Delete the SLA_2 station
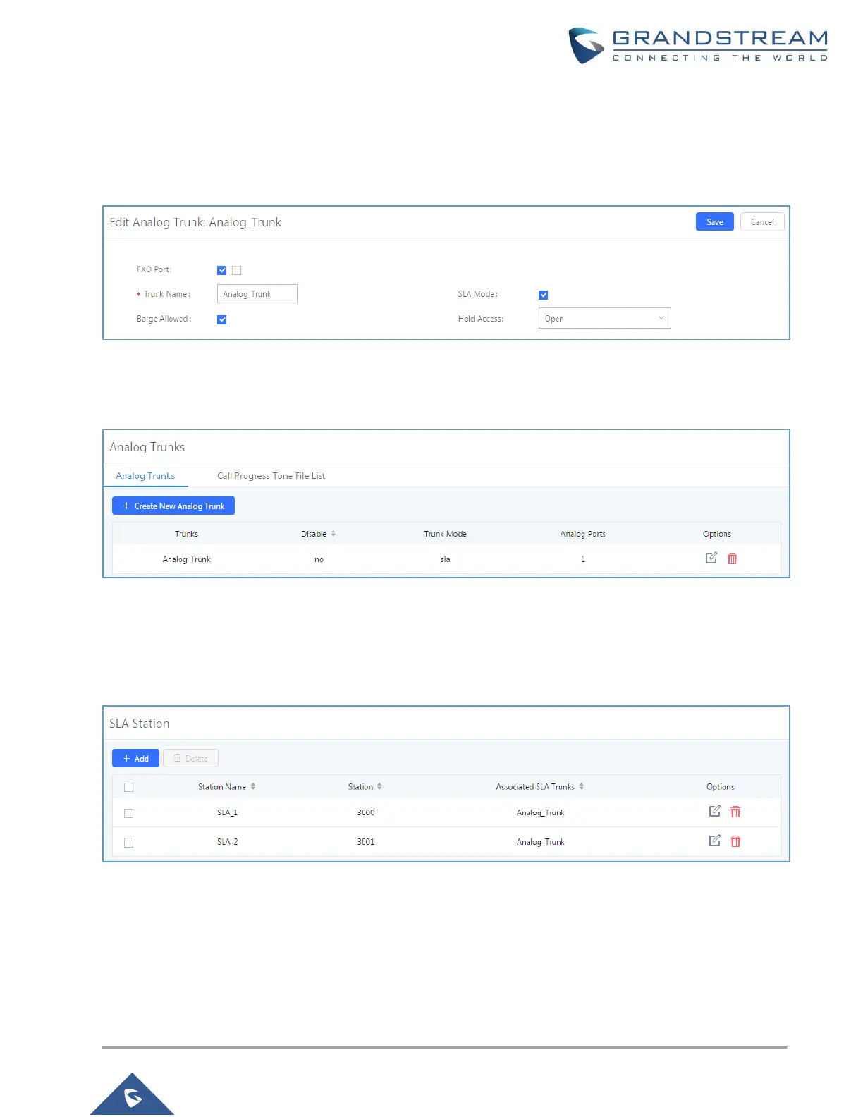This screenshot has width=863, height=1117. click(x=735, y=841)
